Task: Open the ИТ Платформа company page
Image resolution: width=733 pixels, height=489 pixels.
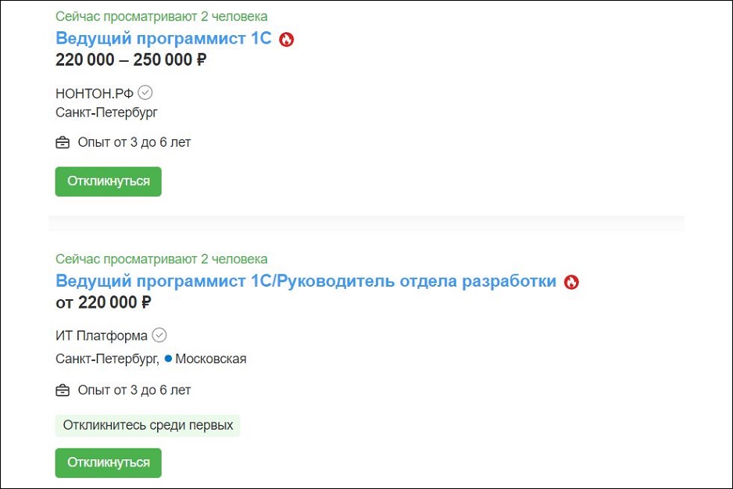Action: (x=102, y=336)
